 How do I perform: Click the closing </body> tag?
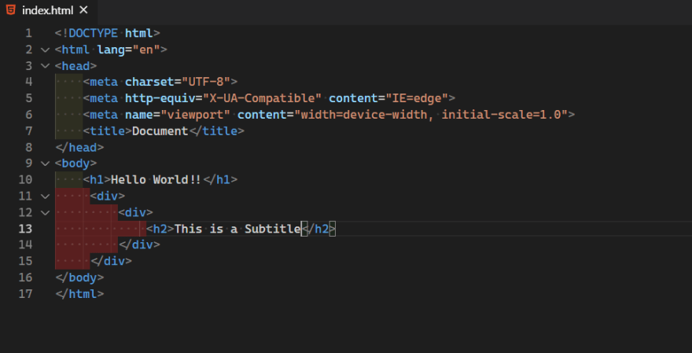[79, 278]
